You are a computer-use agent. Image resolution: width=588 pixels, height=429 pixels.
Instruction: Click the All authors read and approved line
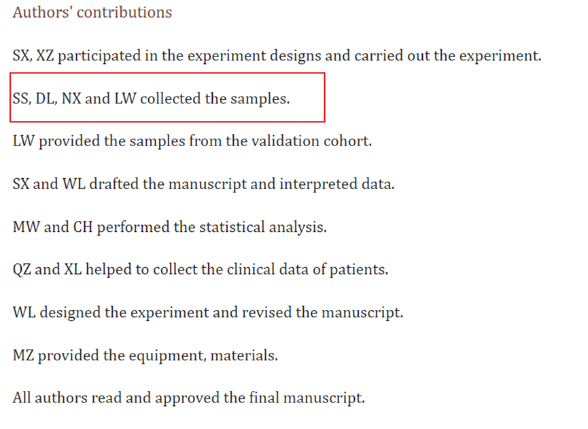tap(188, 398)
